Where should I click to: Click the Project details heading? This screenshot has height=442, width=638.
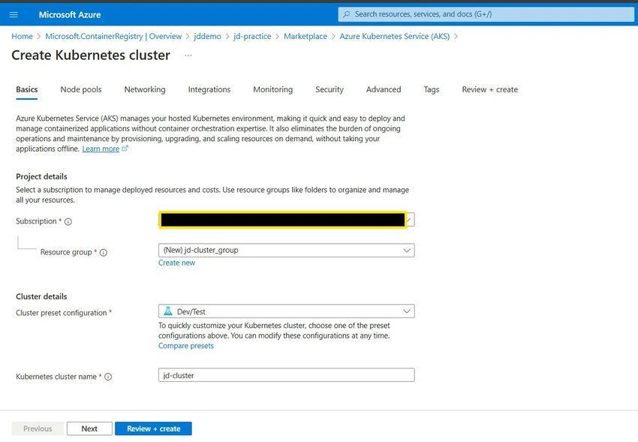coord(41,176)
